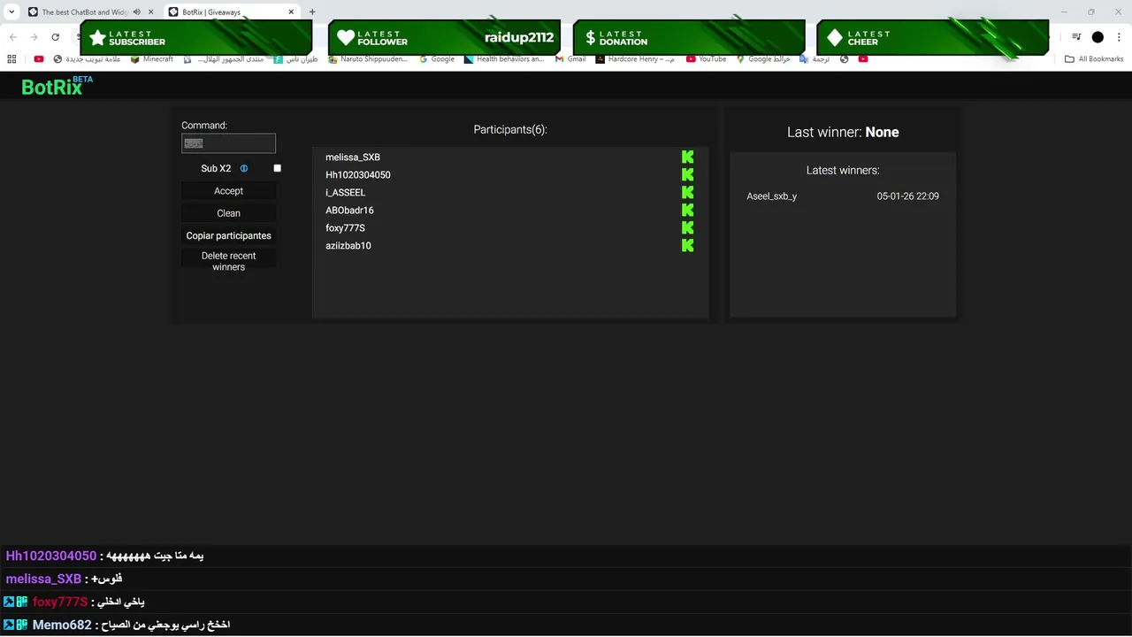Mute the audio on the ChatBot tab
Viewport: 1132px width, 637px height.
click(137, 12)
